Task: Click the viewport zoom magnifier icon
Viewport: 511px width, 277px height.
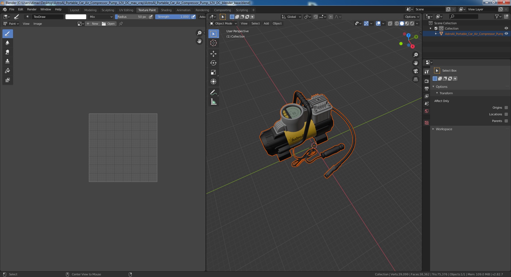Action: (x=415, y=55)
